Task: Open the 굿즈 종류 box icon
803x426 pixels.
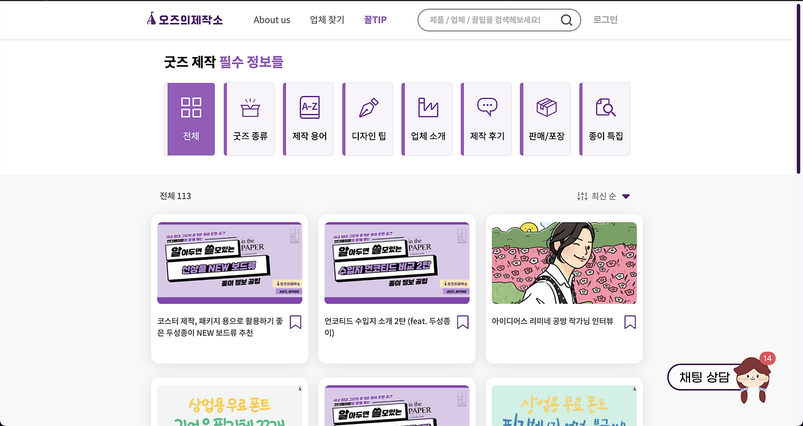Action: coord(250,107)
